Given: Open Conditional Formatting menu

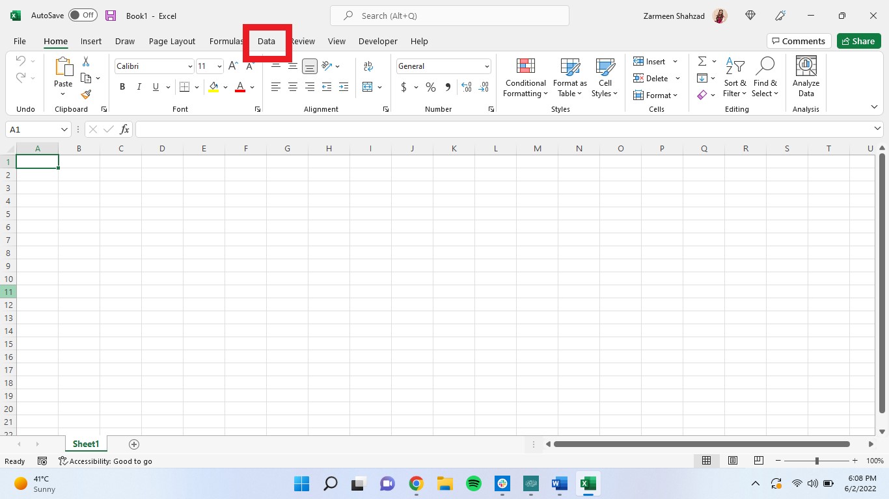Looking at the screenshot, I should 525,77.
